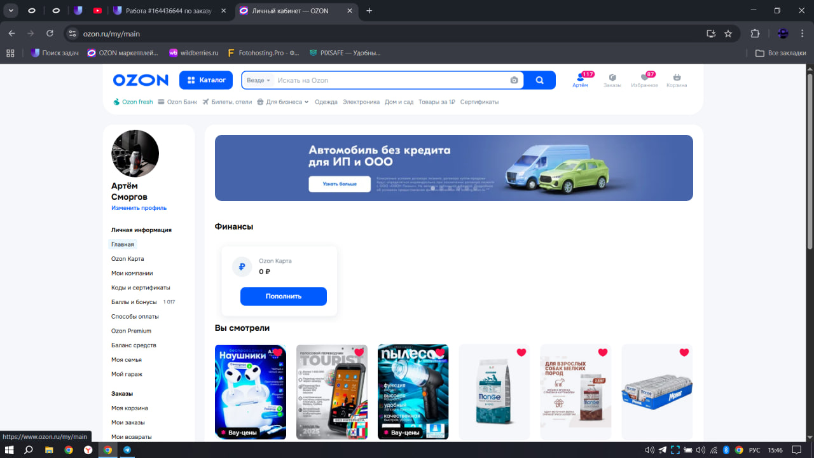
Task: Open the Артём profile icon in header
Action: coord(580,80)
